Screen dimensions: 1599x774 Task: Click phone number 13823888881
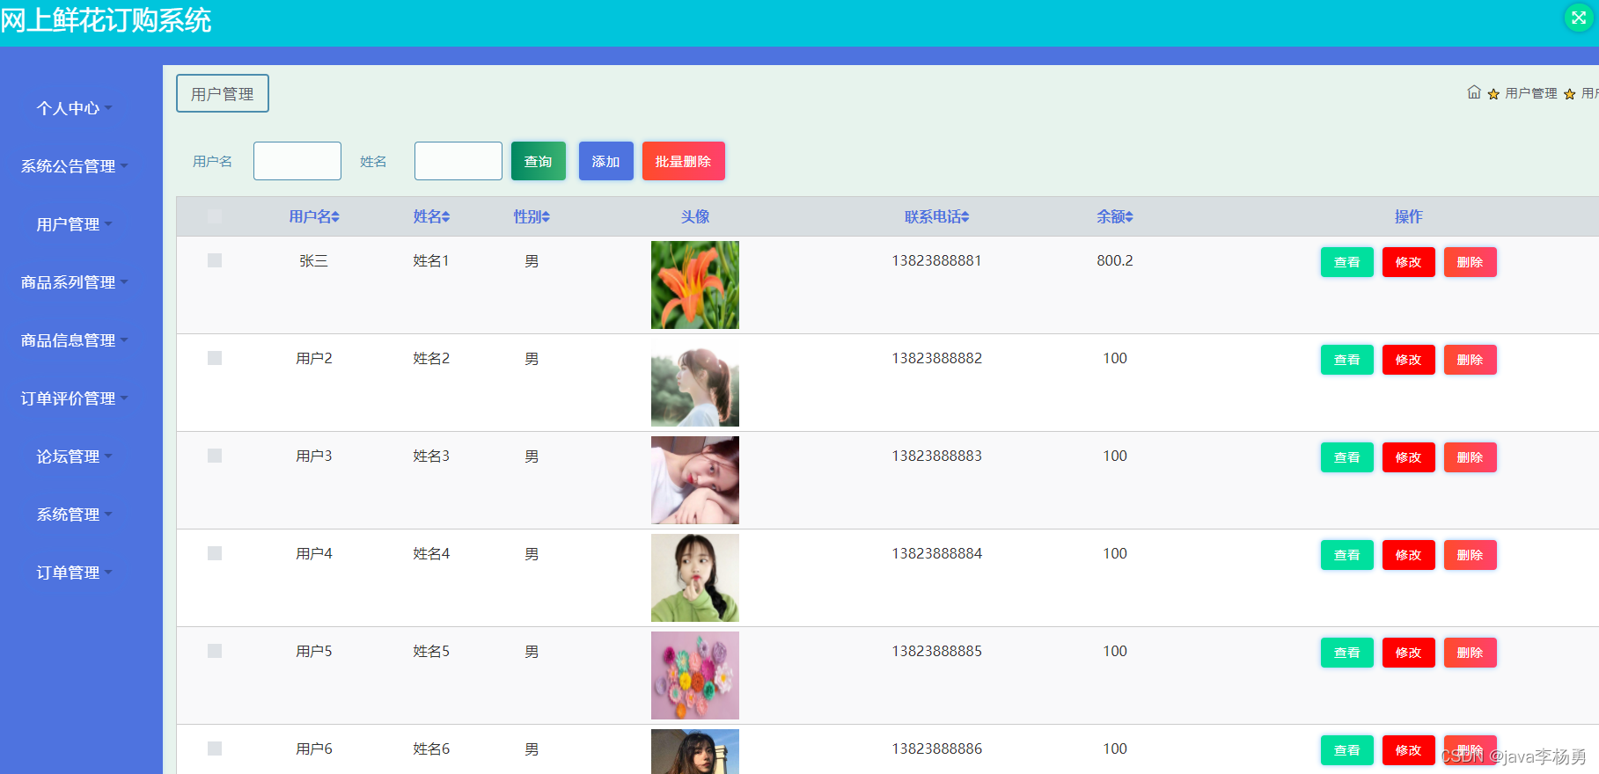tap(937, 260)
